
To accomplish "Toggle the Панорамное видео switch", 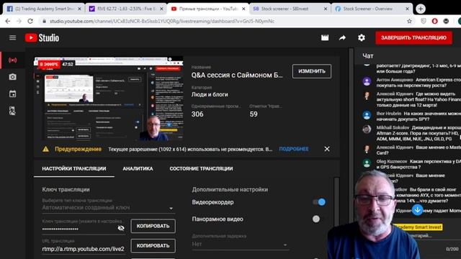I will [319, 219].
